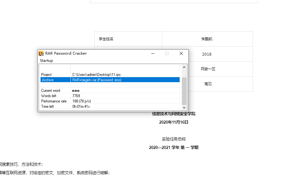
Task: Click the list scroll down arrow
Action: click(x=184, y=107)
